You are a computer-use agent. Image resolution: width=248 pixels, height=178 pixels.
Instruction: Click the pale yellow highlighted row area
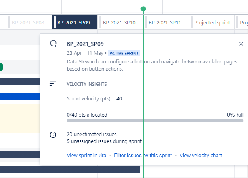click(20, 118)
